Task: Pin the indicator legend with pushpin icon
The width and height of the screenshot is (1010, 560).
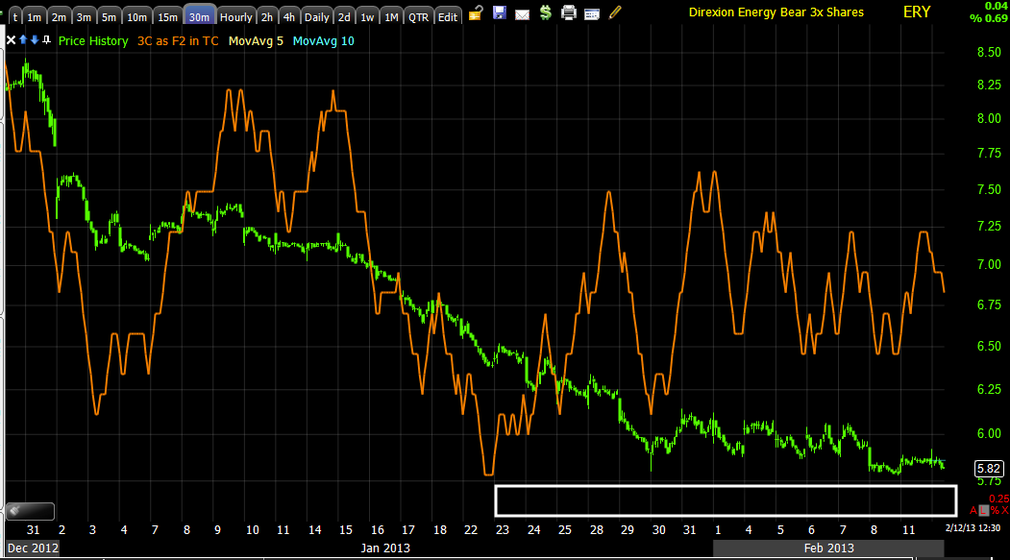Action: pos(46,40)
